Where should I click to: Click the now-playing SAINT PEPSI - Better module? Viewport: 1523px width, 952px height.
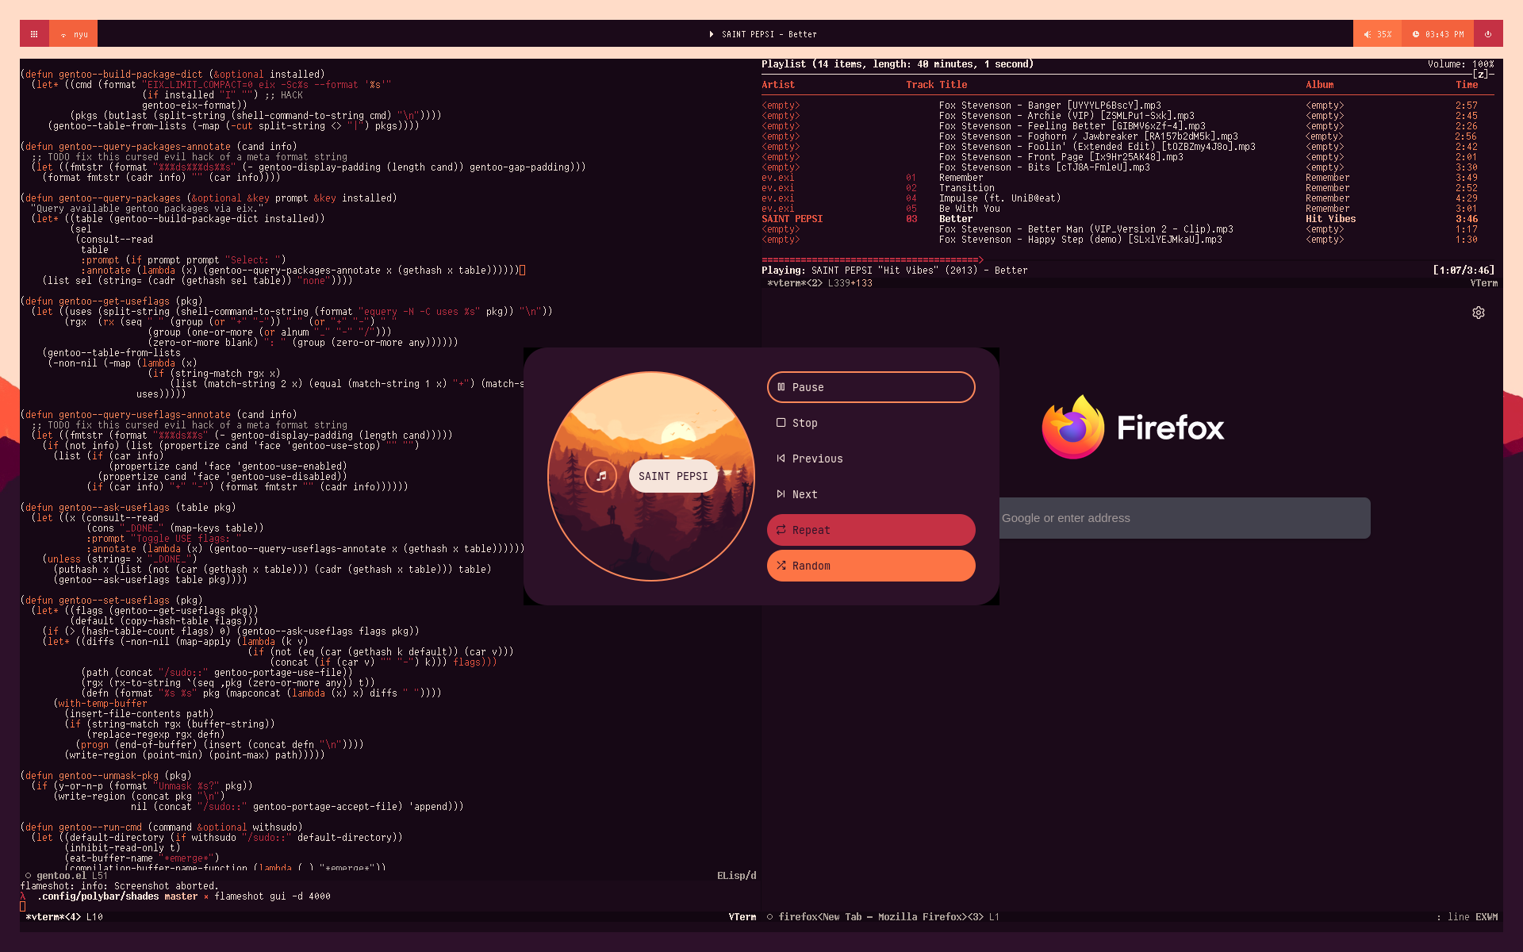tap(762, 34)
